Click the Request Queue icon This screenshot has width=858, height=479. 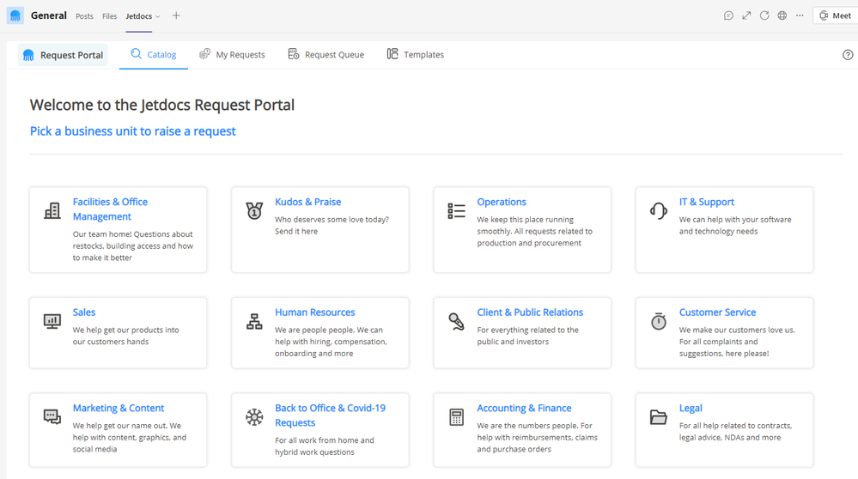click(x=293, y=53)
